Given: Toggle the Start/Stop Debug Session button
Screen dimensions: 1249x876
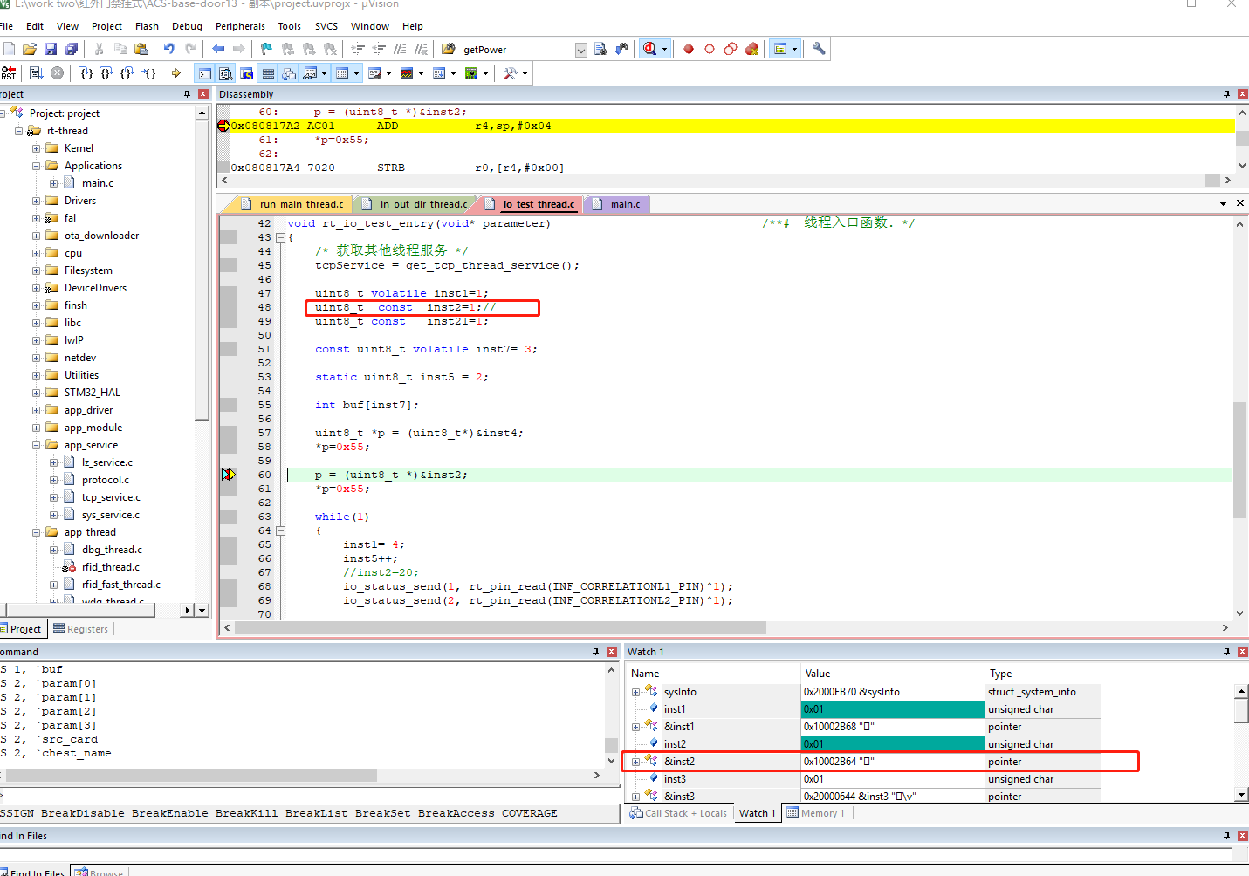Looking at the screenshot, I should click(649, 49).
